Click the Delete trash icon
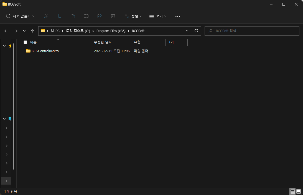The image size is (303, 195). [113, 16]
